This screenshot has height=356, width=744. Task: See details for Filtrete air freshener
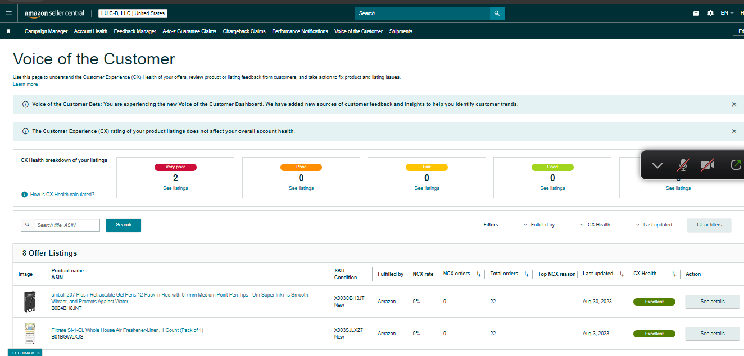713,334
